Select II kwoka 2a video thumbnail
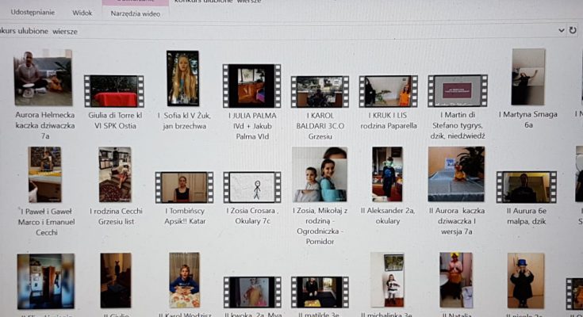This screenshot has width=583, height=317. pyautogui.click(x=252, y=292)
